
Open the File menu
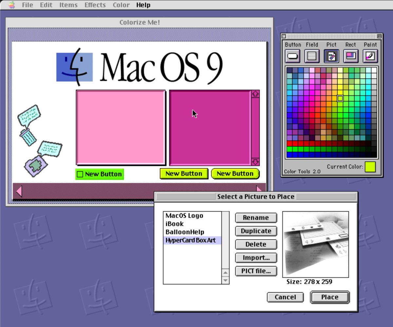pos(27,5)
